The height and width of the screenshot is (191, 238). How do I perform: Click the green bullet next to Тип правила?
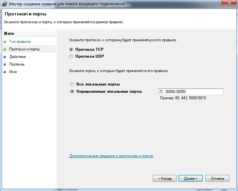[x=5, y=42]
